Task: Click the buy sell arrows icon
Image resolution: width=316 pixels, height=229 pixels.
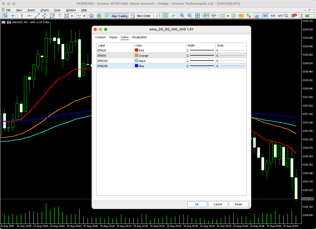Action: tap(249, 16)
